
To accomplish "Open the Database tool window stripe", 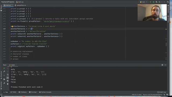I will point(168,9).
